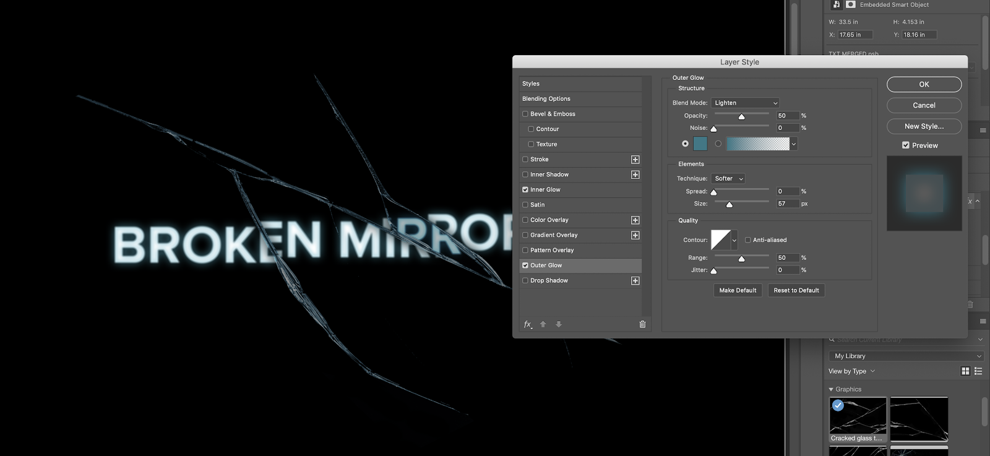Open the Contour picker dropdown arrow

tap(734, 240)
